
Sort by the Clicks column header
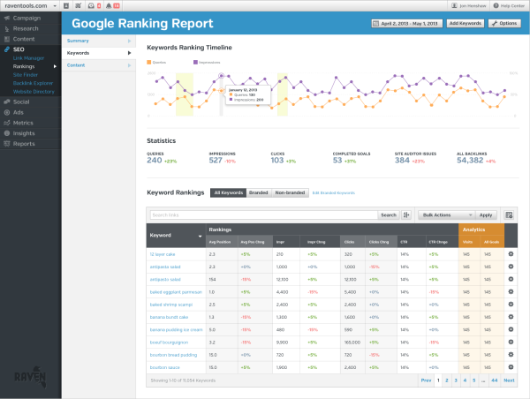(352, 242)
